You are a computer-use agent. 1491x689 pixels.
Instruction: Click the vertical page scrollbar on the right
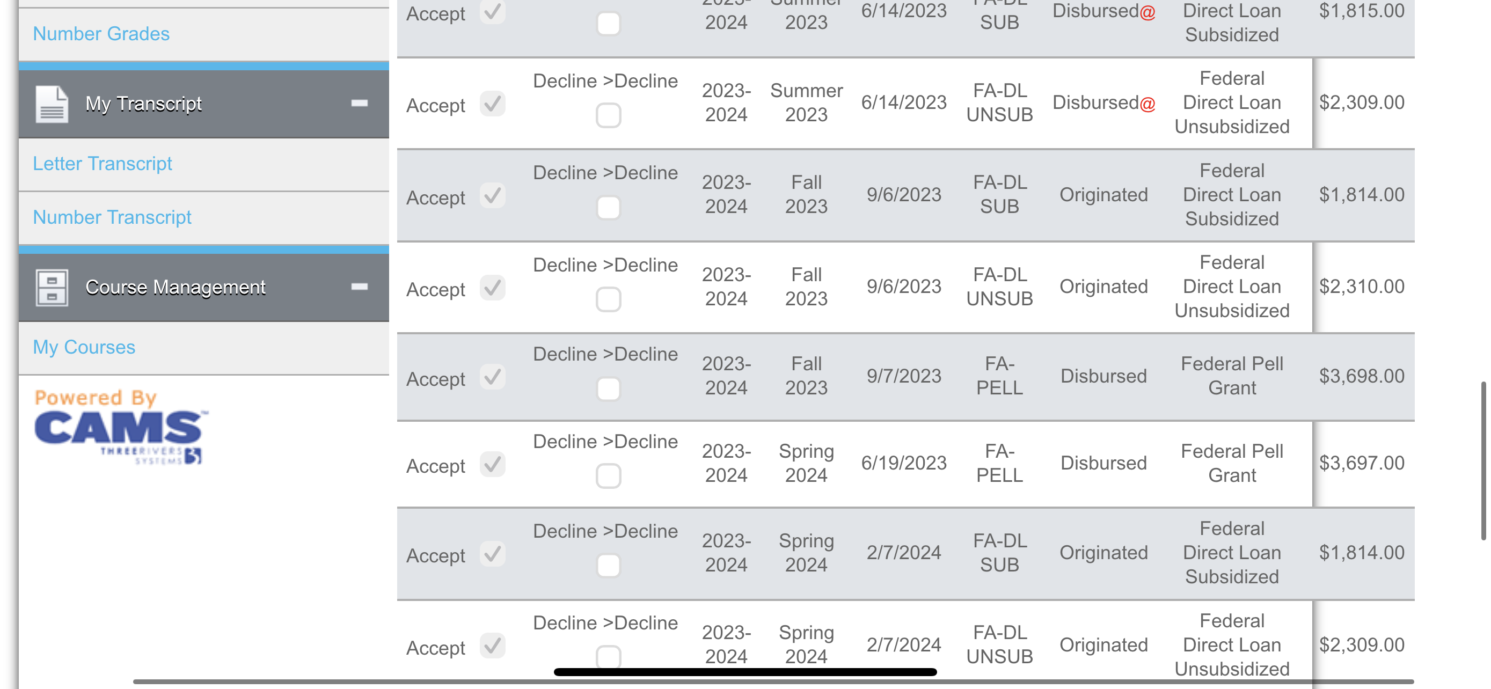1484,460
